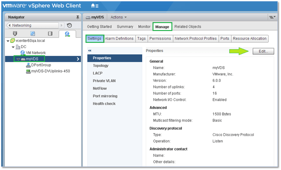Select Port mirroring in settings menu

115,96
